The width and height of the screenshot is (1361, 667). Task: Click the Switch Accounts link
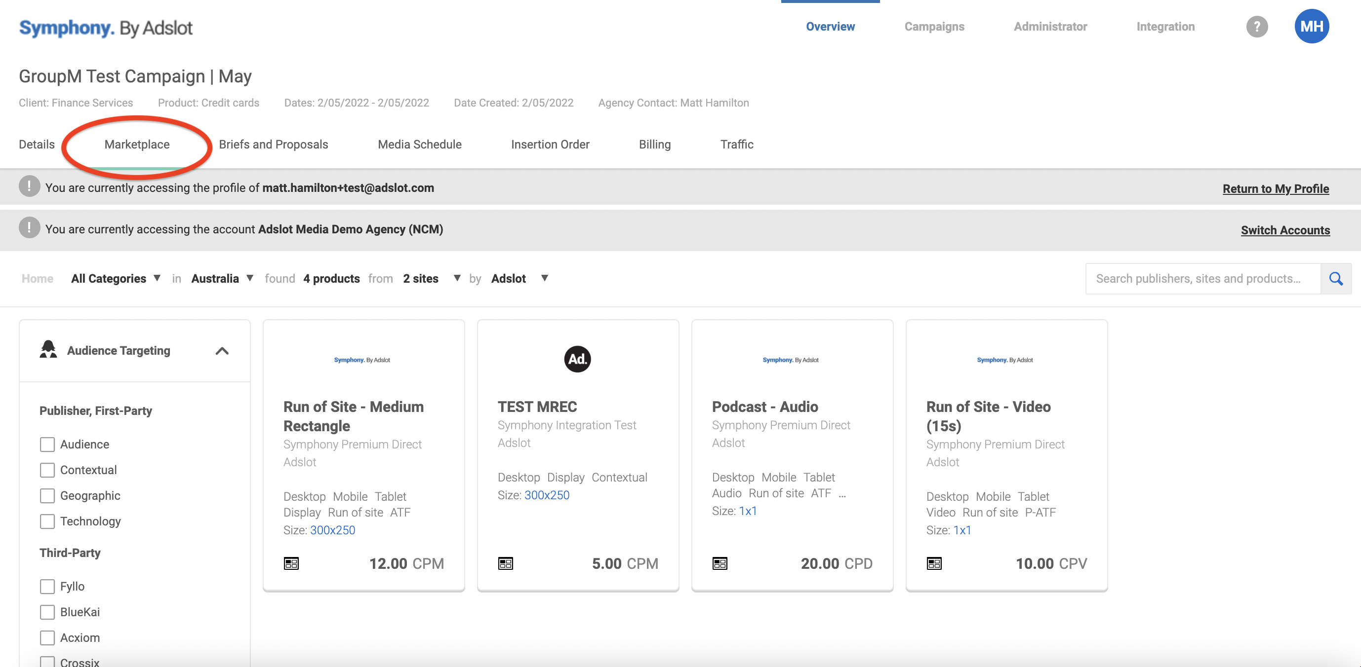tap(1285, 230)
